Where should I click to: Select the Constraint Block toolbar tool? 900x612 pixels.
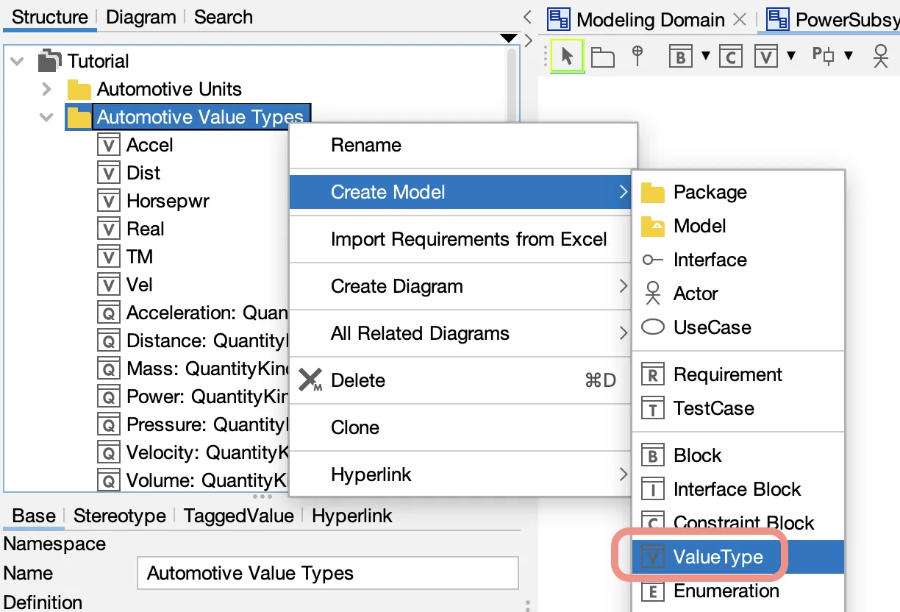click(729, 56)
